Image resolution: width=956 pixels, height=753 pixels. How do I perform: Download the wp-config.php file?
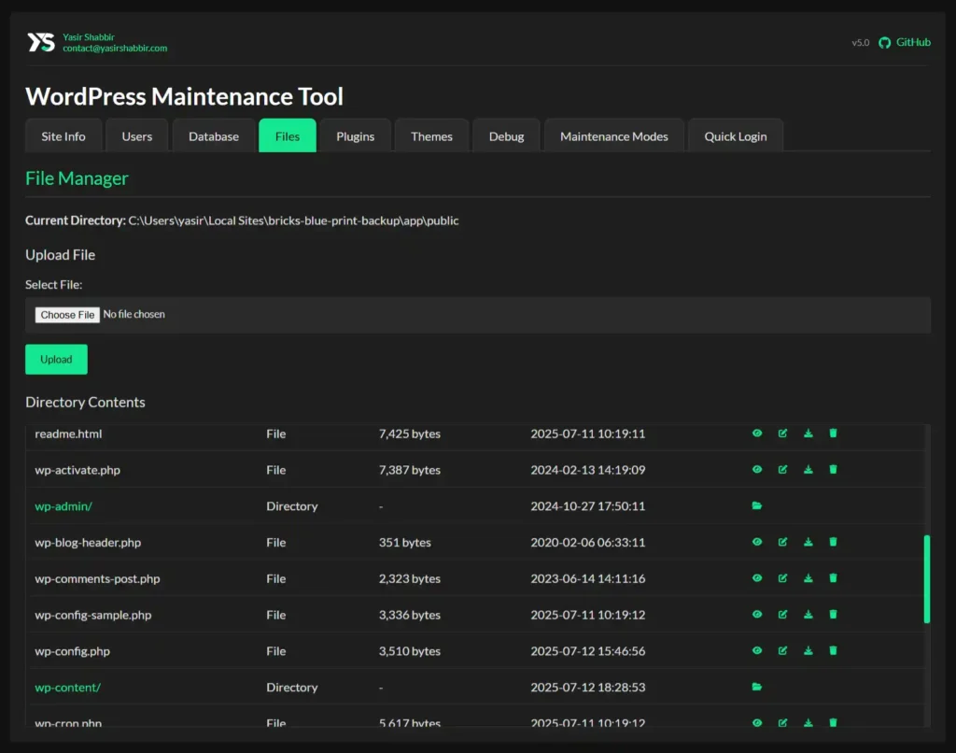(x=808, y=650)
